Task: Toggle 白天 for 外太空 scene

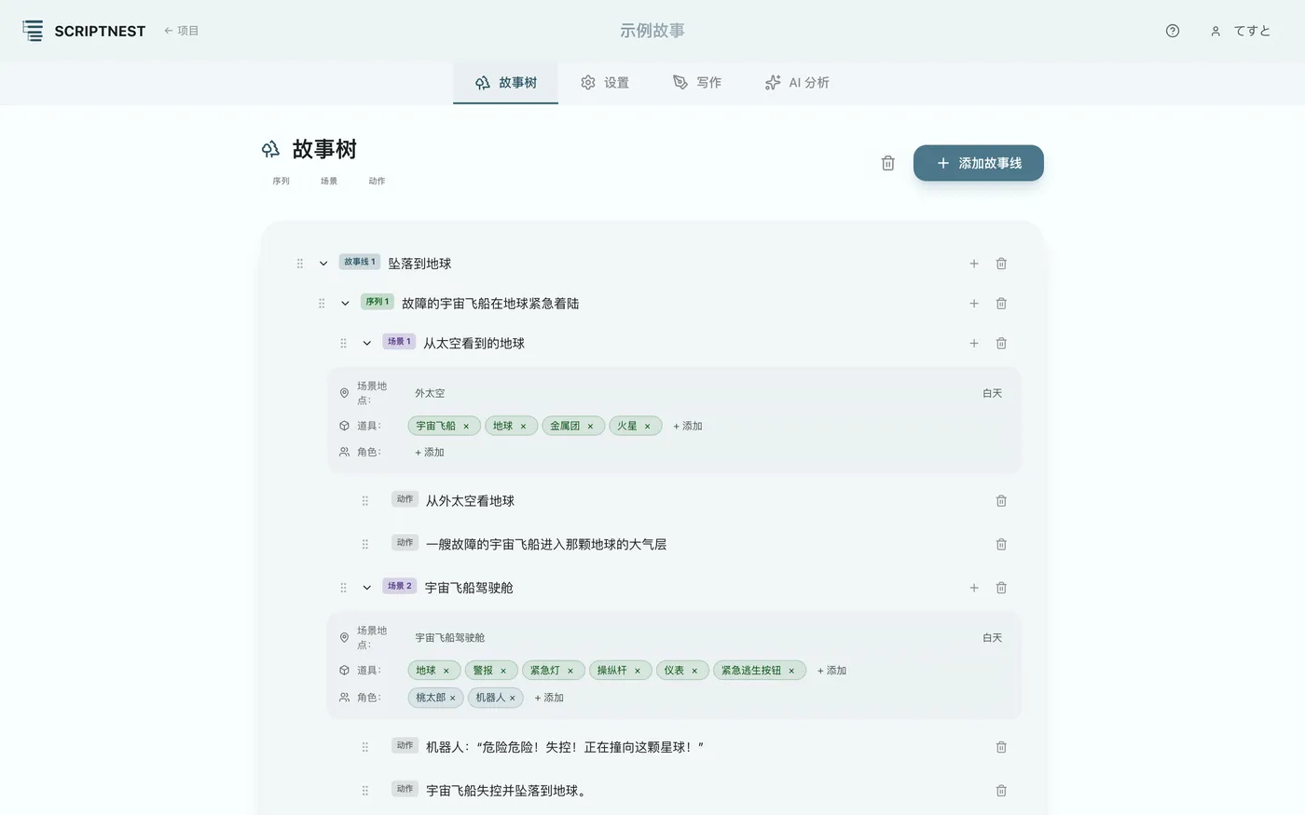Action: click(992, 393)
